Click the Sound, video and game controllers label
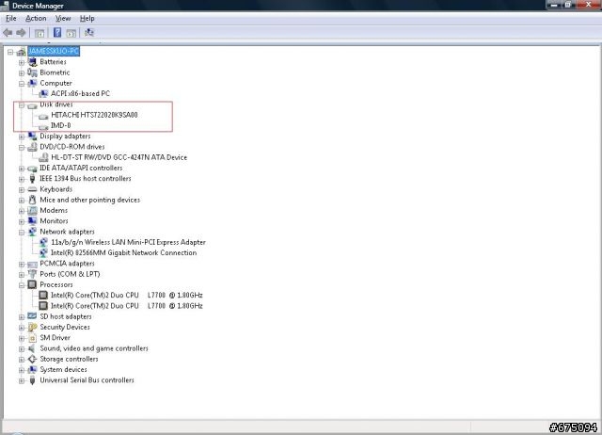The width and height of the screenshot is (602, 435). 94,348
